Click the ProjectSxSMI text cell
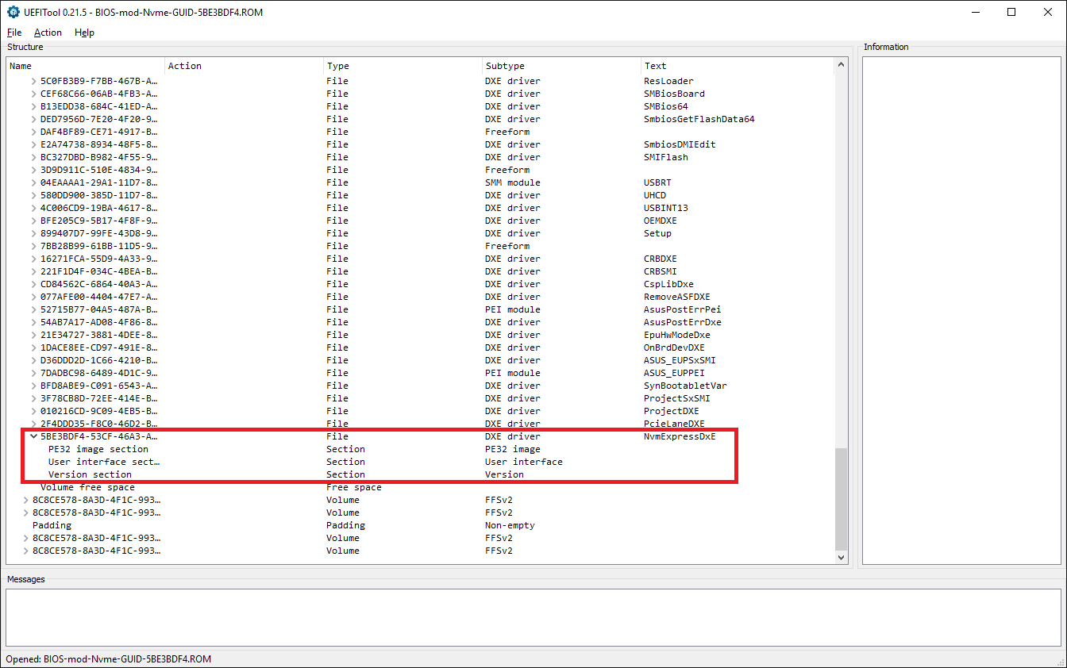Screen dimensions: 1067x668 click(676, 398)
